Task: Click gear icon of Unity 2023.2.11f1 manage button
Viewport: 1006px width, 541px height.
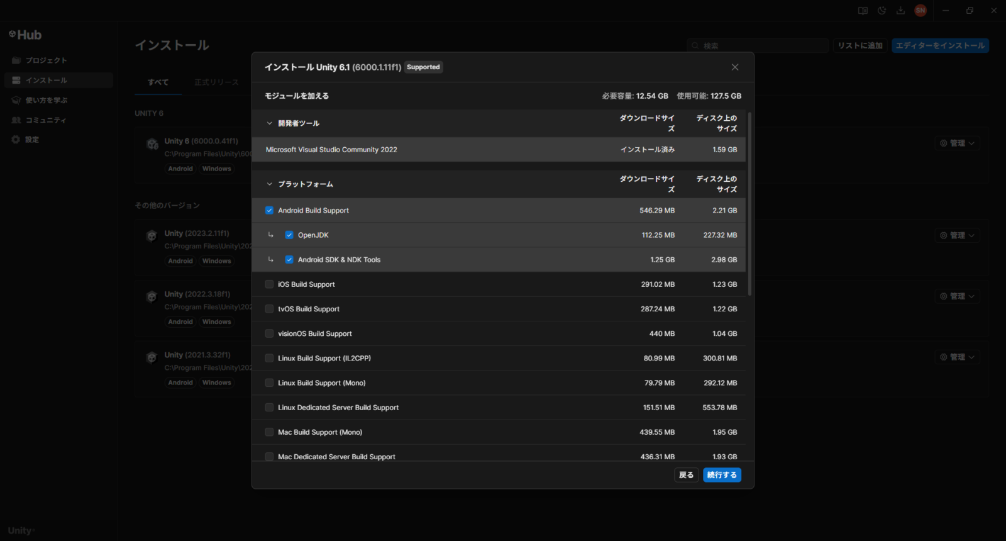Action: pyautogui.click(x=944, y=235)
